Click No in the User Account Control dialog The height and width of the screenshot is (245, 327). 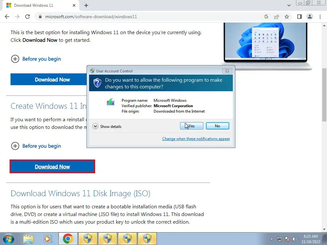[x=217, y=126]
